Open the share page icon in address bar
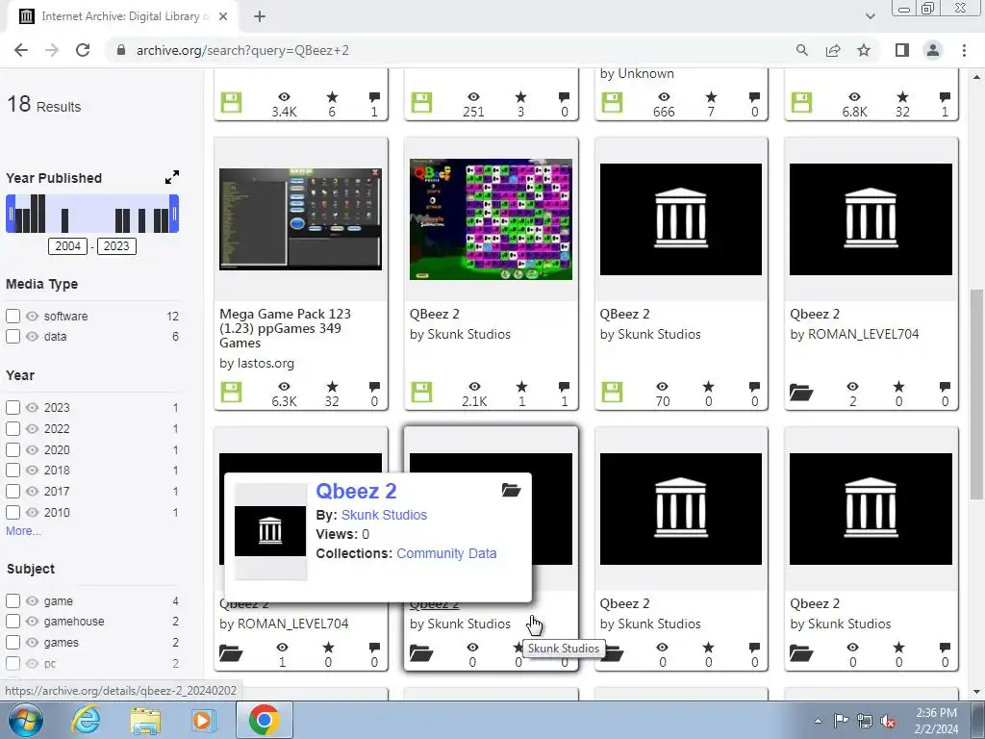The width and height of the screenshot is (985, 739). click(833, 50)
